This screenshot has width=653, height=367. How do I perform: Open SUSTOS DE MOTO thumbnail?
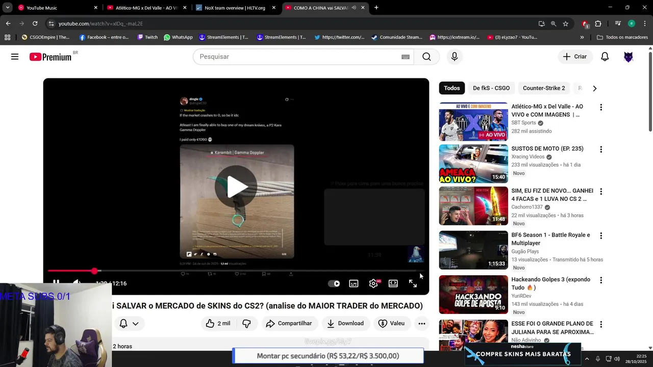(x=473, y=164)
